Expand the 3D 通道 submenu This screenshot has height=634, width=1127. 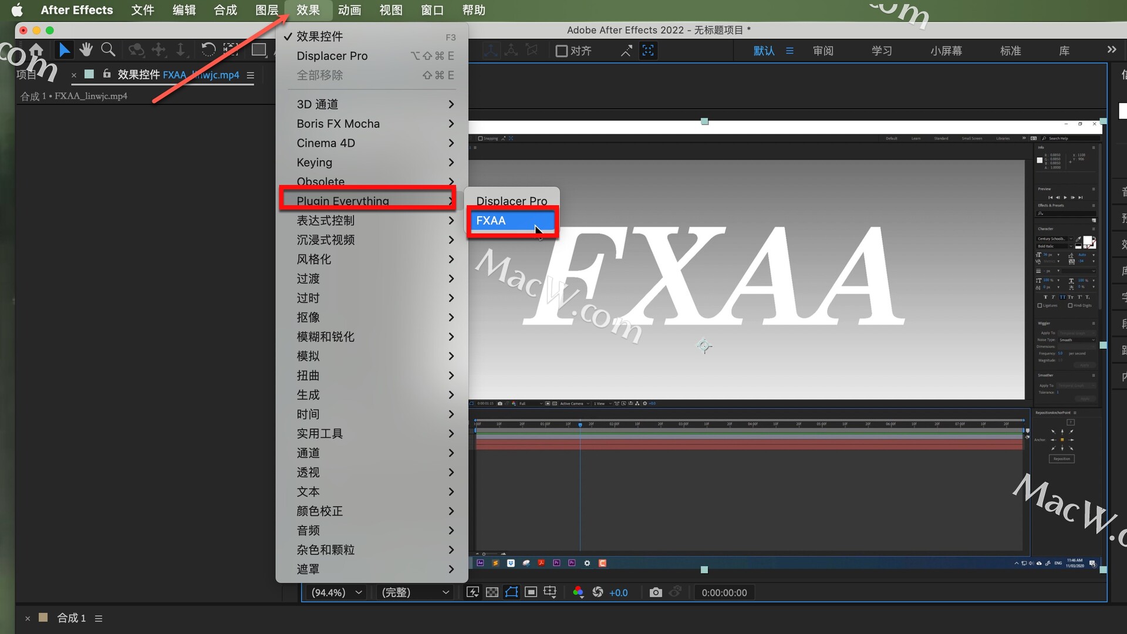[x=372, y=104]
